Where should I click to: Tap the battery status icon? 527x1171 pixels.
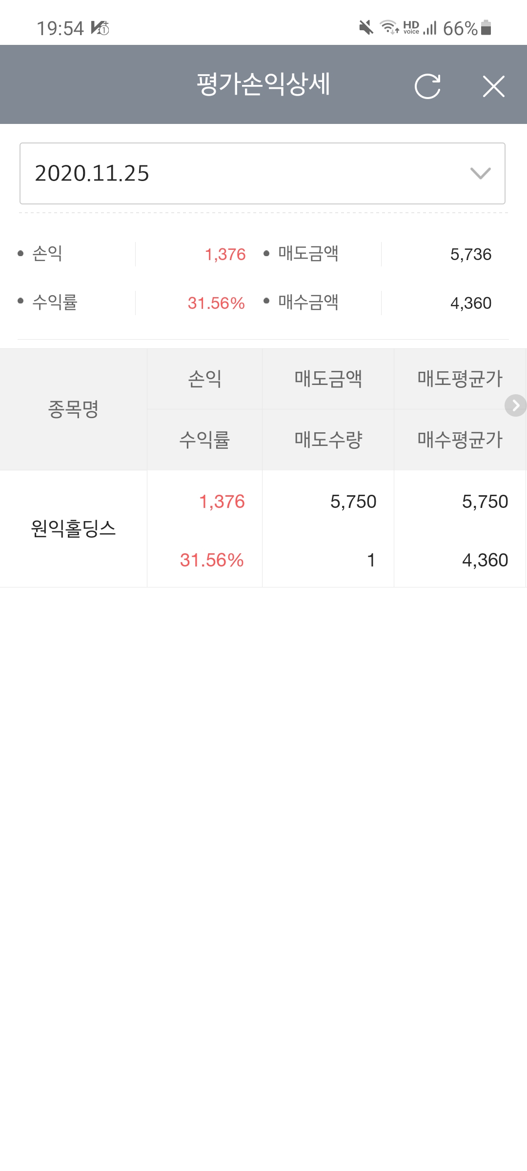tap(486, 28)
